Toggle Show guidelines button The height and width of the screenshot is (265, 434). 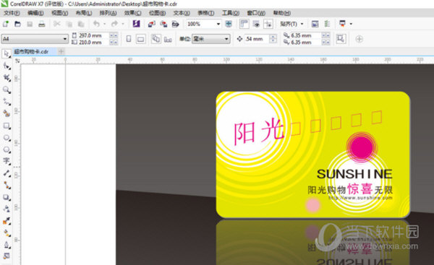pos(268,24)
